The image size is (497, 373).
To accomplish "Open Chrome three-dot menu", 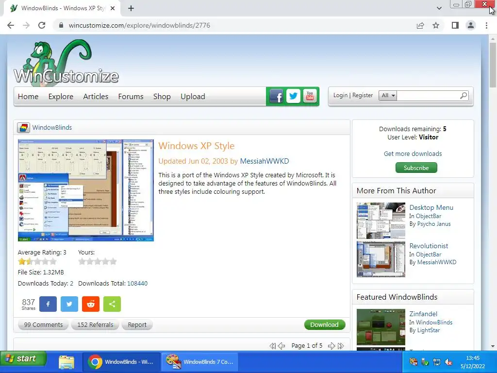I will point(486,25).
